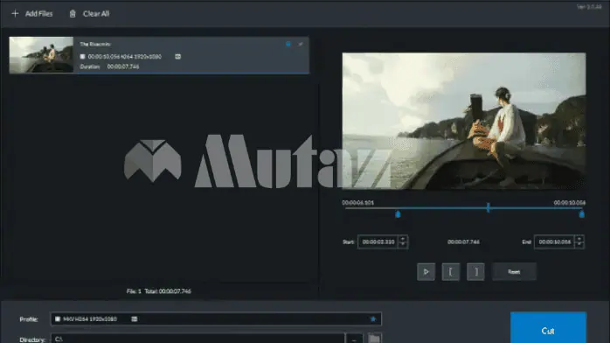Open the Profile dropdown MKV H264 1920x1080
Screen dimensions: 610x343
pos(216,318)
